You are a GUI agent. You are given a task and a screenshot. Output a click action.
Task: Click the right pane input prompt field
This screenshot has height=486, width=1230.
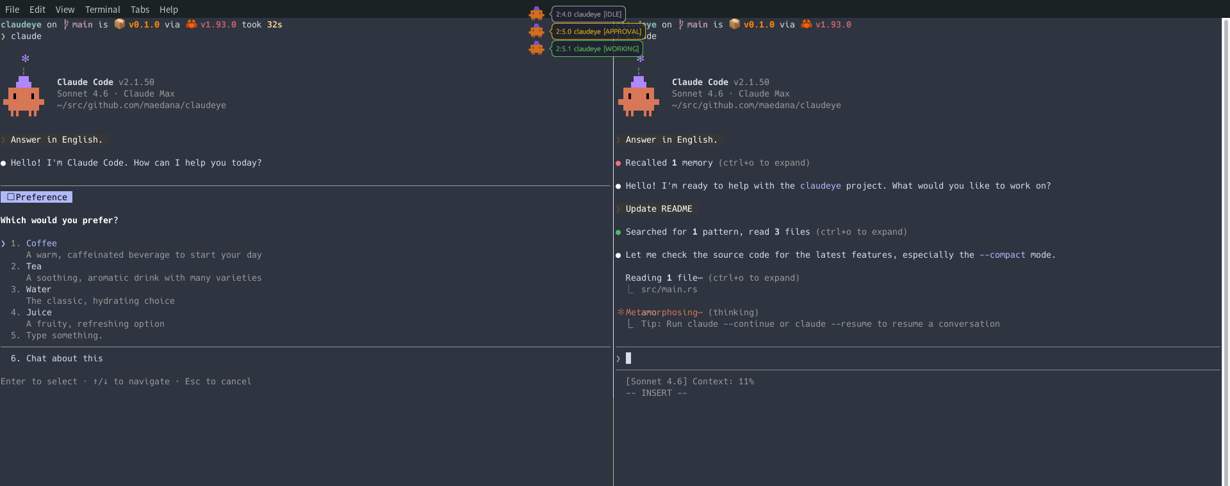(x=917, y=358)
